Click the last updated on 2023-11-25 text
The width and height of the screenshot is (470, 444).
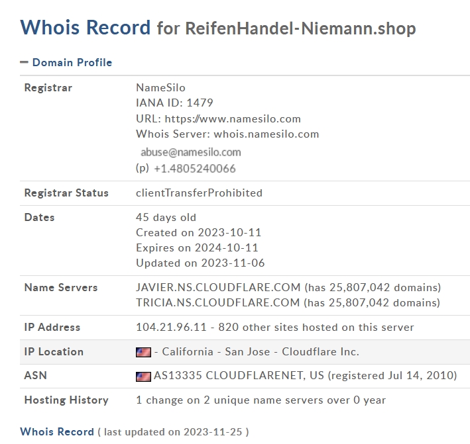[x=173, y=432]
